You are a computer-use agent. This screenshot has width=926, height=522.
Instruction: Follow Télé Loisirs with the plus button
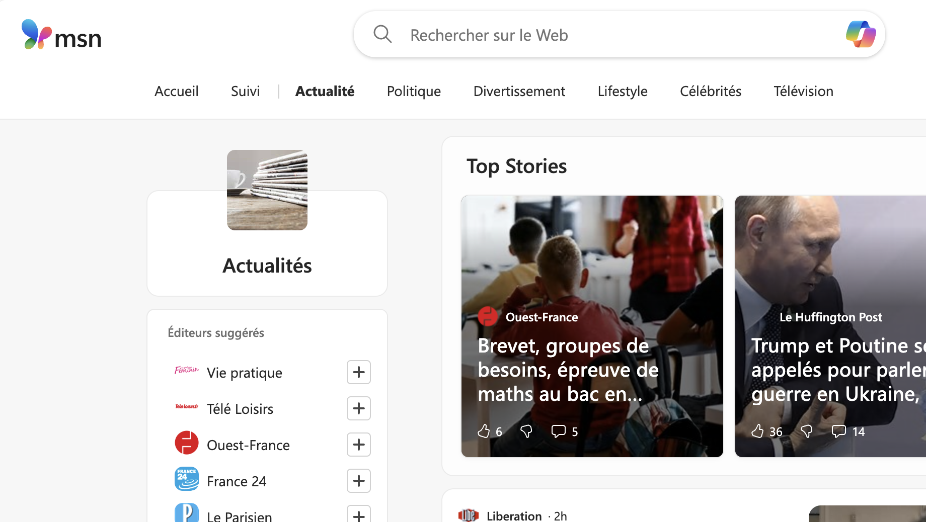coord(358,408)
